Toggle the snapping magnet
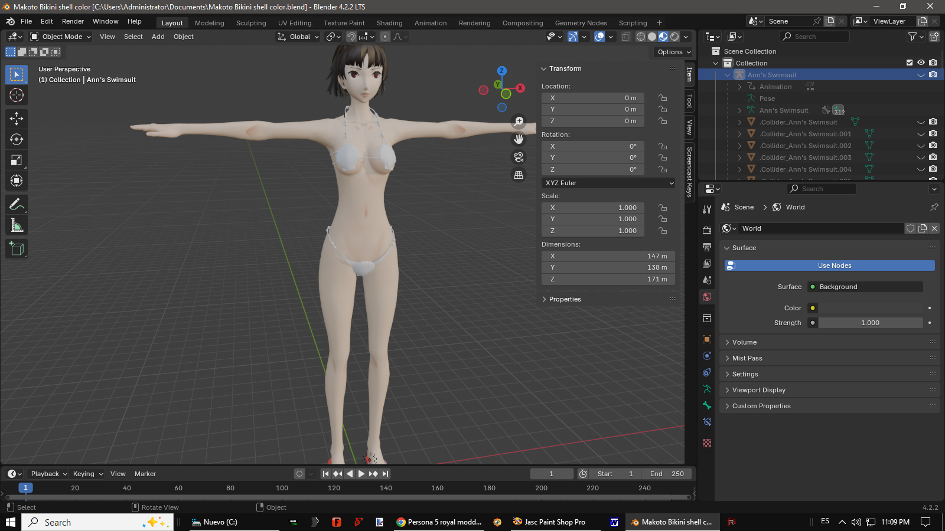This screenshot has width=945, height=531. tap(351, 37)
